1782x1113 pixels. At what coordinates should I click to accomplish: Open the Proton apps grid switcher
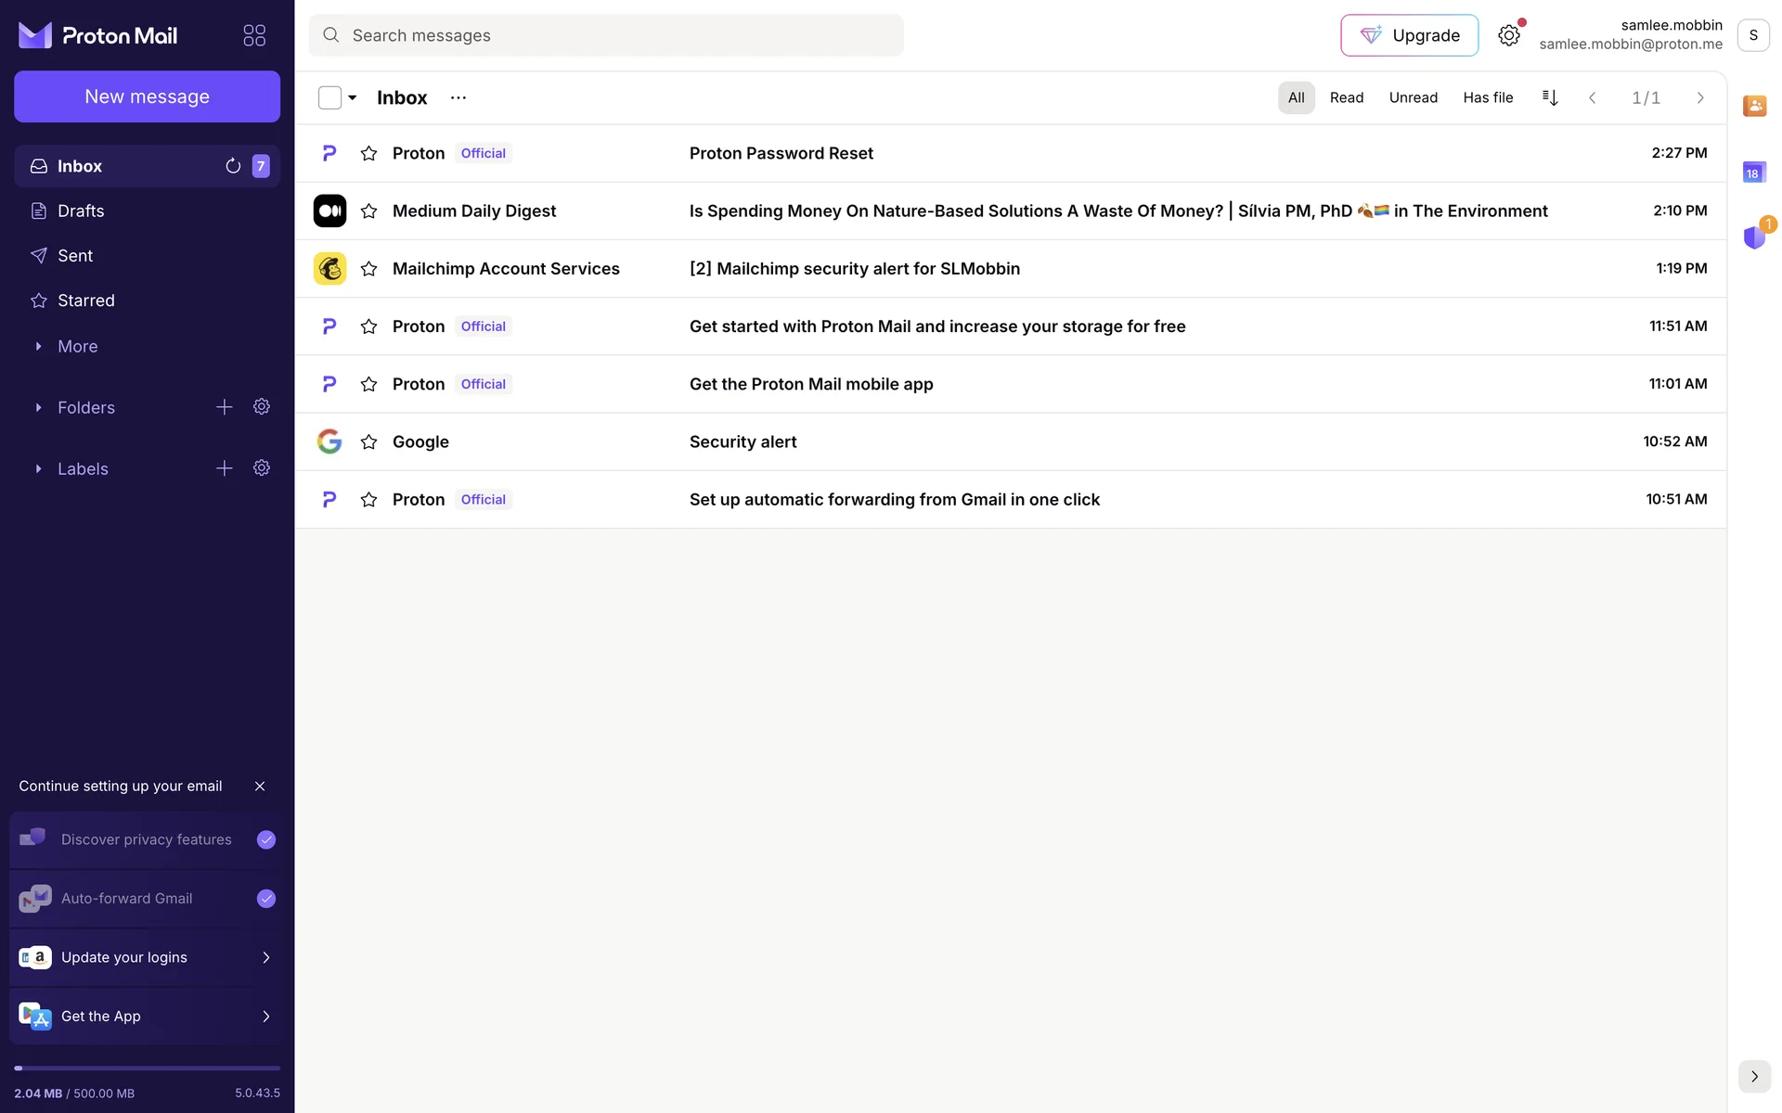point(254,35)
